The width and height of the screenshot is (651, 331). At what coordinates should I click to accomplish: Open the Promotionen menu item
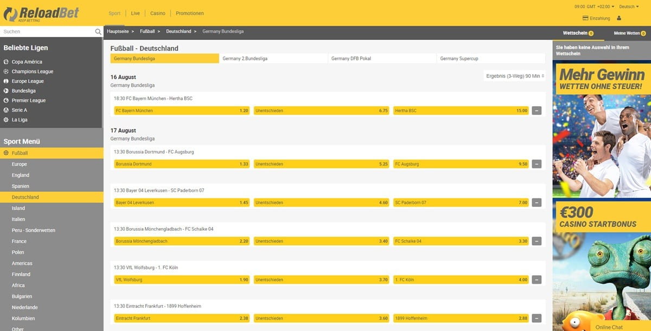click(190, 13)
